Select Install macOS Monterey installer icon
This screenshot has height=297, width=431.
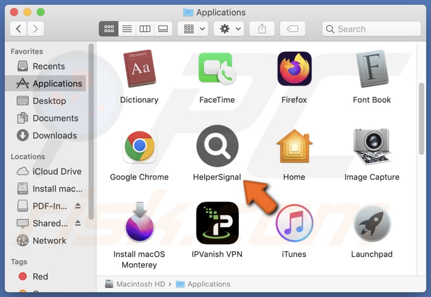[140, 222]
